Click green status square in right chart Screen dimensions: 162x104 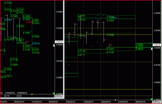pyautogui.click(x=152, y=99)
